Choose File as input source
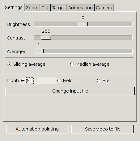 pos(103,81)
